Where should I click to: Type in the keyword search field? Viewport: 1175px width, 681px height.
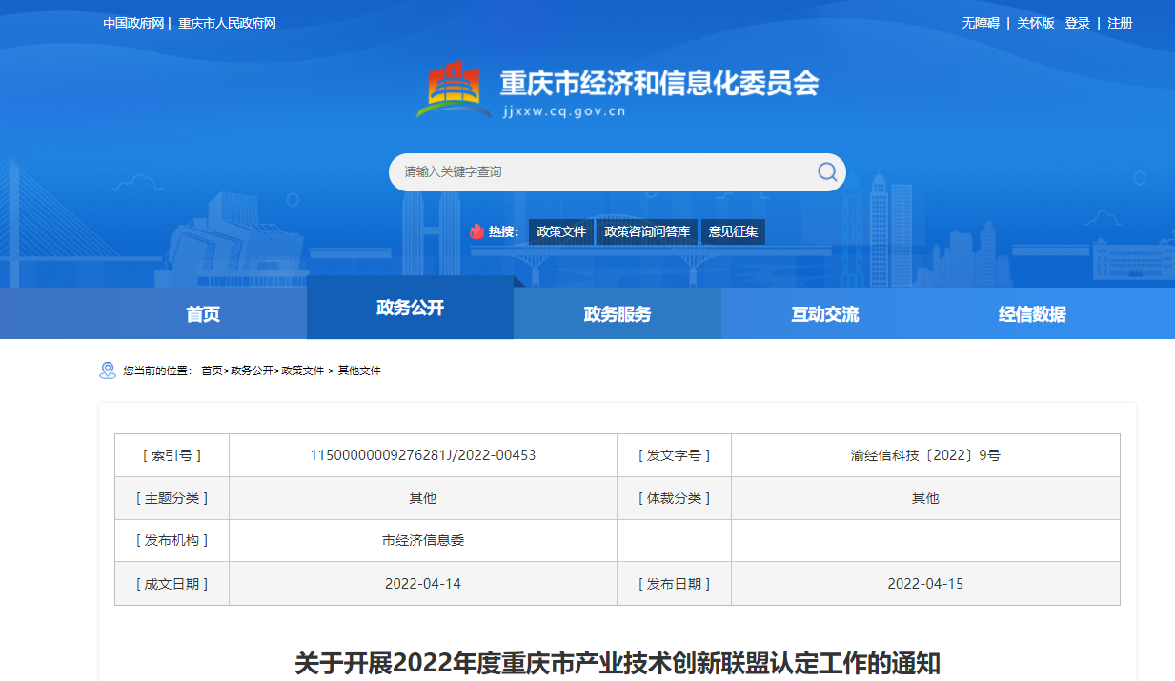pyautogui.click(x=600, y=172)
